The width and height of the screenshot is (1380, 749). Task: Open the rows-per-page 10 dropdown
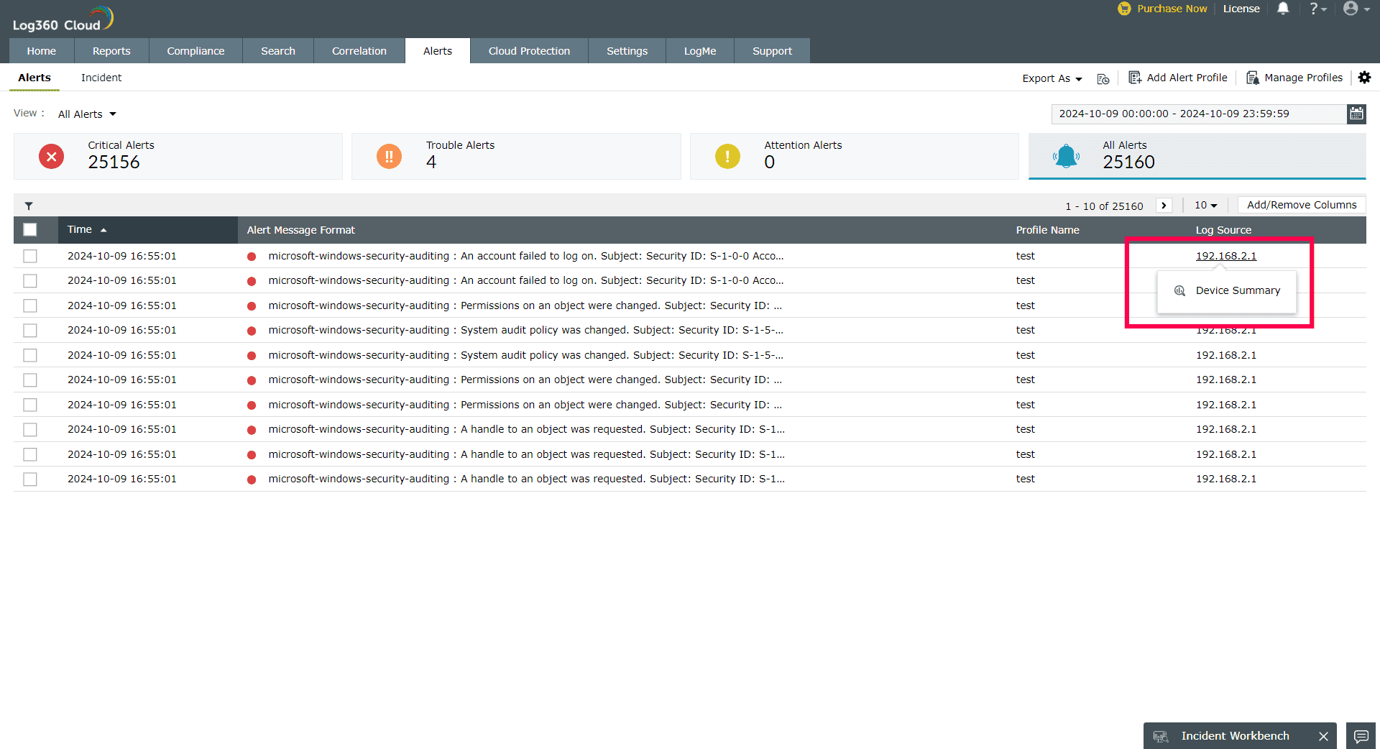(x=1206, y=206)
